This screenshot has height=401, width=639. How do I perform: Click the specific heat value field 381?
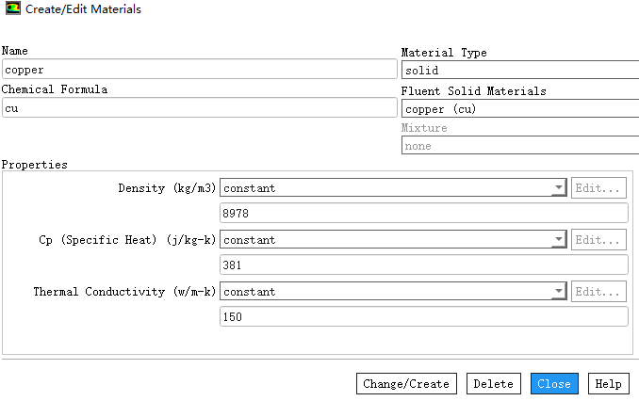point(422,265)
